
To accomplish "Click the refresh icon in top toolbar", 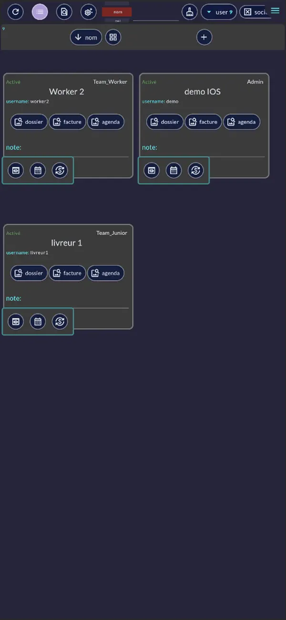I will (15, 12).
